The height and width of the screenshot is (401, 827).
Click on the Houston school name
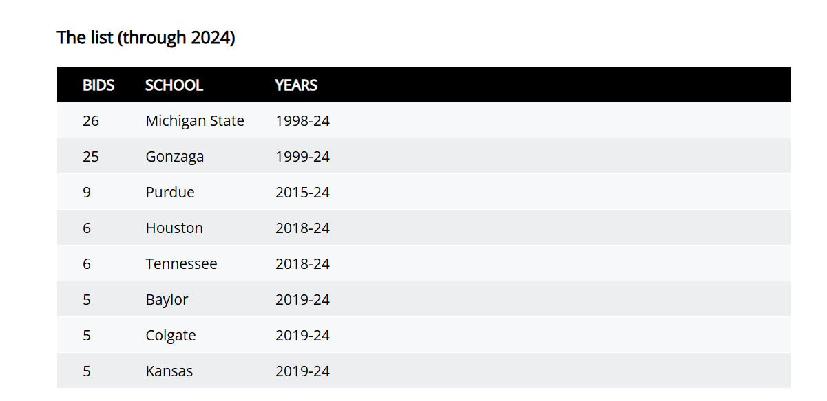[x=174, y=228]
